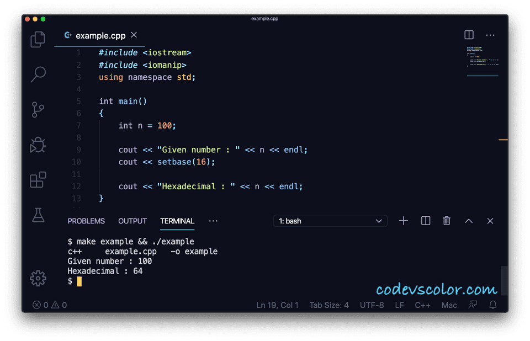Maximize the terminal panel with chevron
Screen dimensions: 530x341
[468, 221]
